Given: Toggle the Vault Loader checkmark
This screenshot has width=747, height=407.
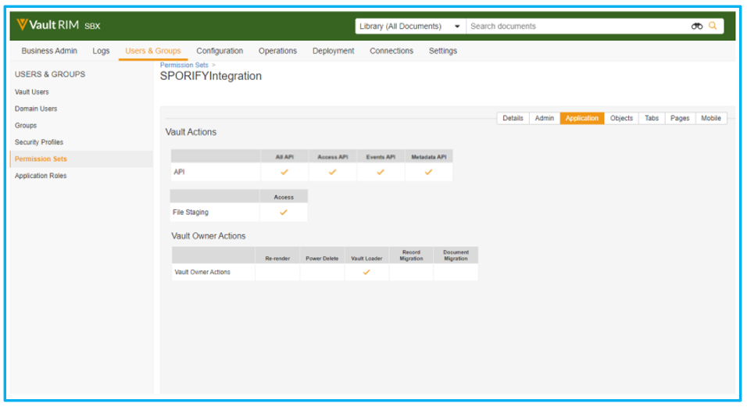Looking at the screenshot, I should [366, 272].
